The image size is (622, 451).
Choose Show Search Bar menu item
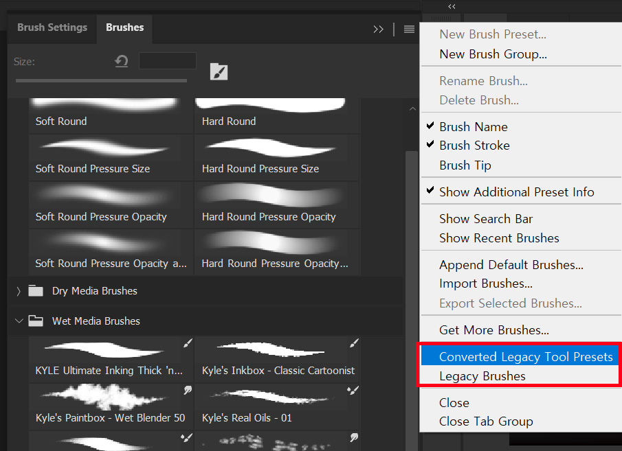486,219
